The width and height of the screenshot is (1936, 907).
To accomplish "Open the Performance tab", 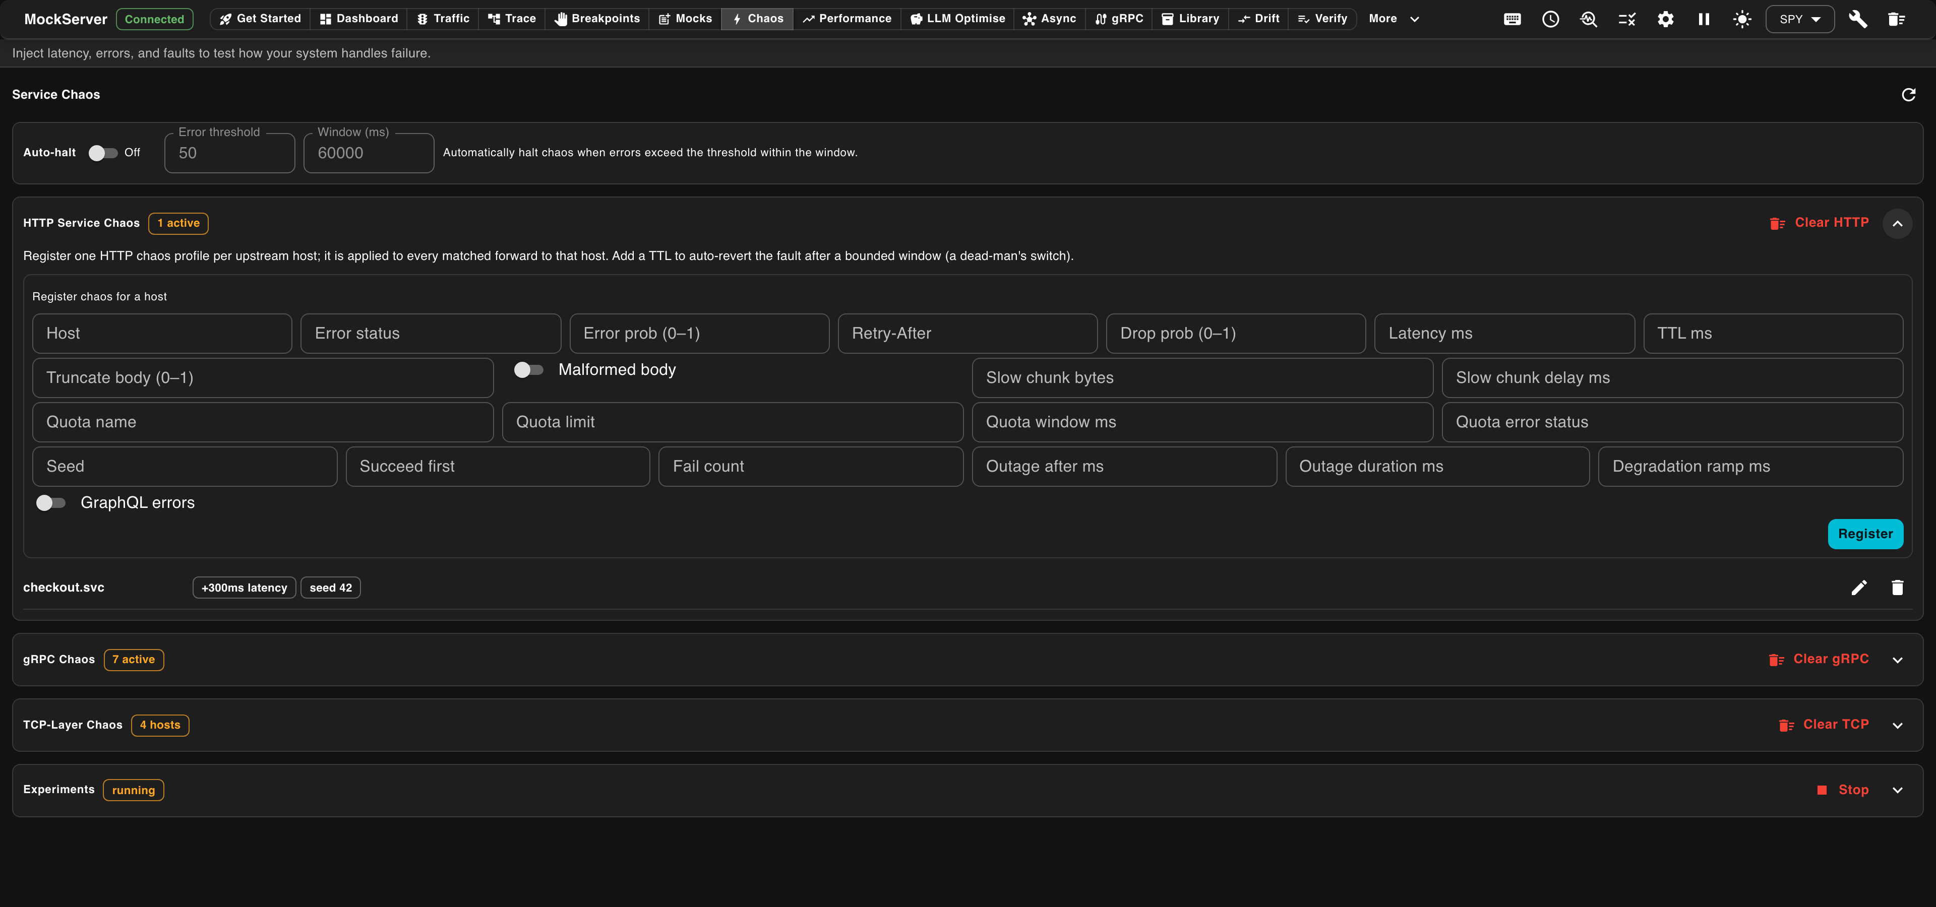I will tap(846, 19).
